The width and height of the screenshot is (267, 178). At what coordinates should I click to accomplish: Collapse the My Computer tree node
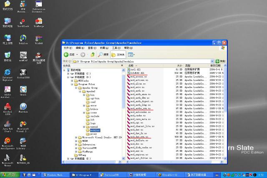click(64, 70)
